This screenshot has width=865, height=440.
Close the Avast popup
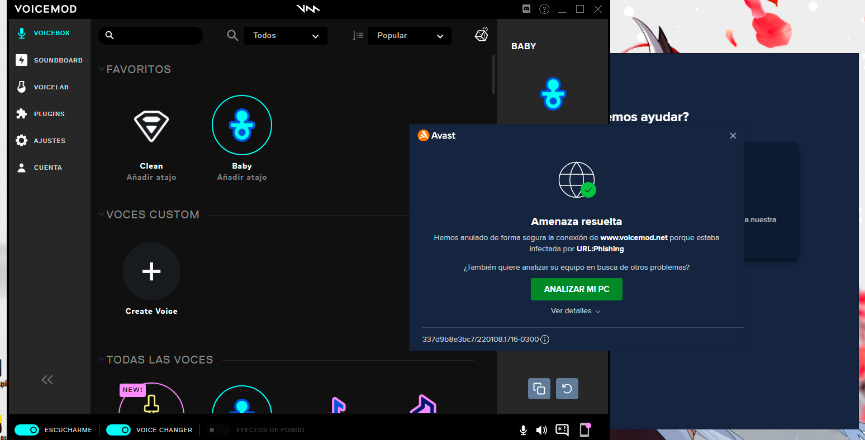point(733,136)
